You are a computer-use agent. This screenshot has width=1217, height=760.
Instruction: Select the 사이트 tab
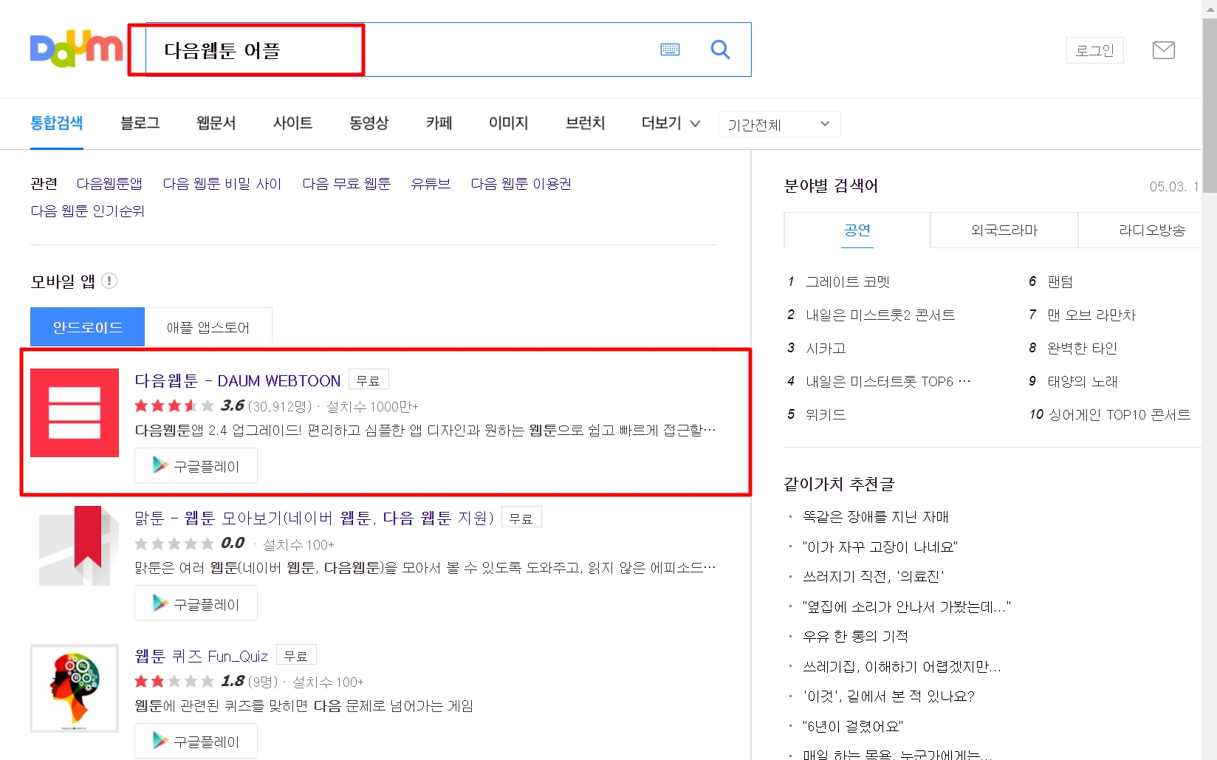click(x=292, y=123)
